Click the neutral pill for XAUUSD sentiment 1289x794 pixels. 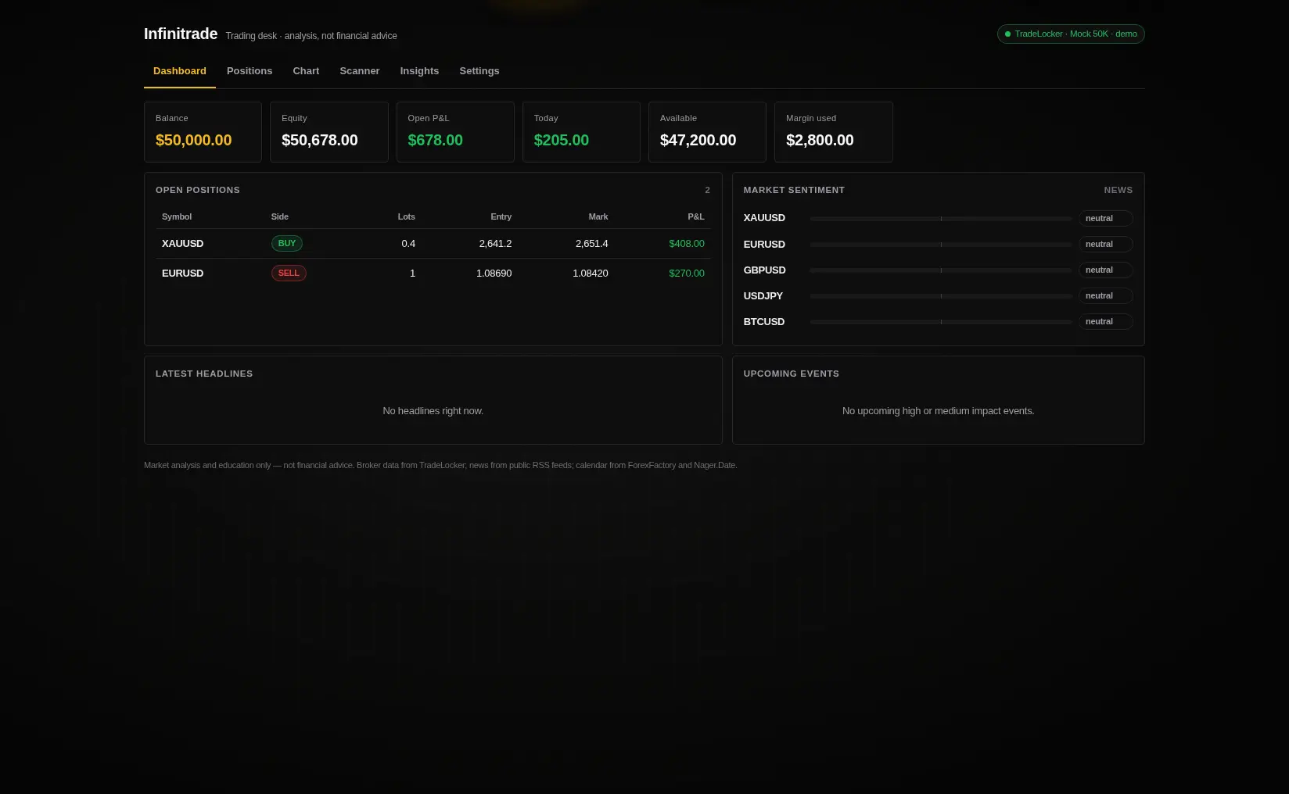point(1106,219)
